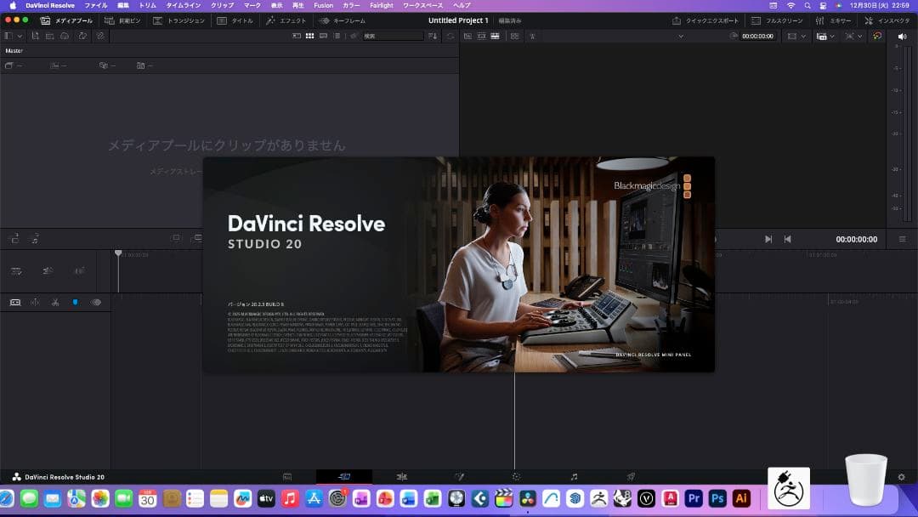The width and height of the screenshot is (918, 517).
Task: Mute audio with the speaker icon
Action: [902, 37]
